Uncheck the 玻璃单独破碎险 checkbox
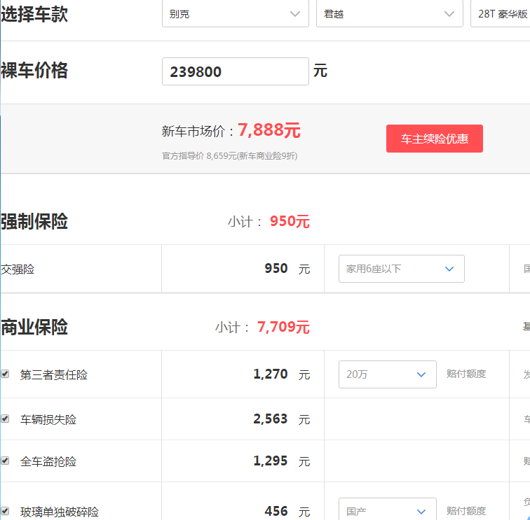The width and height of the screenshot is (530, 520). point(5,511)
